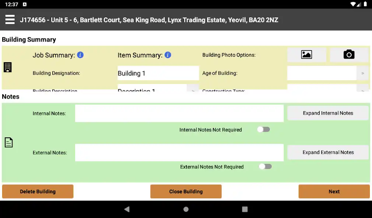Tap the Item Summary info icon
The width and height of the screenshot is (372, 218).
(x=168, y=55)
